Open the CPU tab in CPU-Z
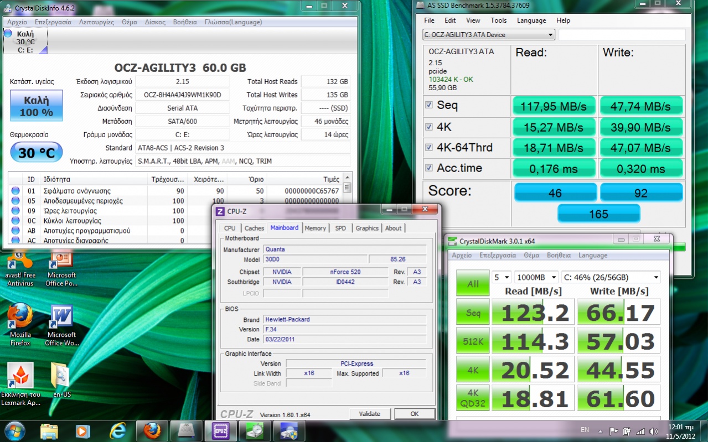708x442 pixels. pyautogui.click(x=230, y=228)
